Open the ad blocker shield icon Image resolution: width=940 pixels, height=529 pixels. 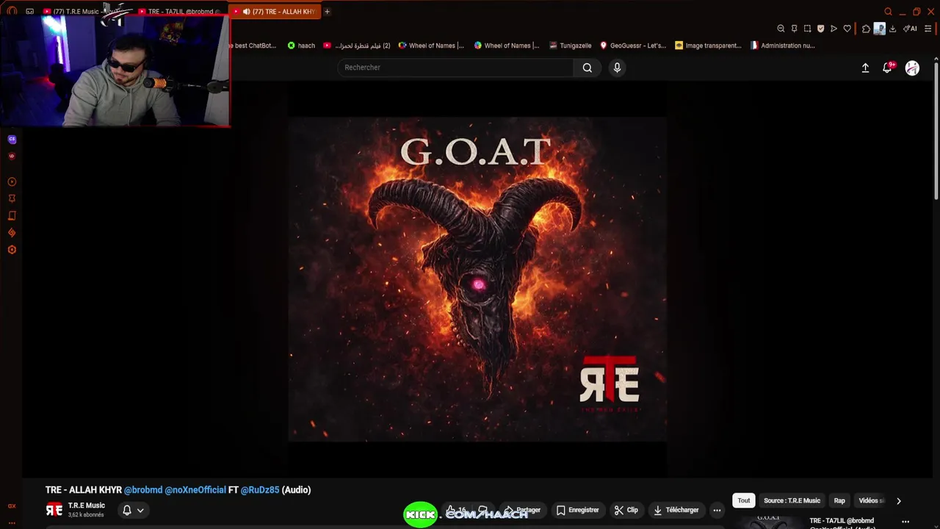click(x=820, y=29)
